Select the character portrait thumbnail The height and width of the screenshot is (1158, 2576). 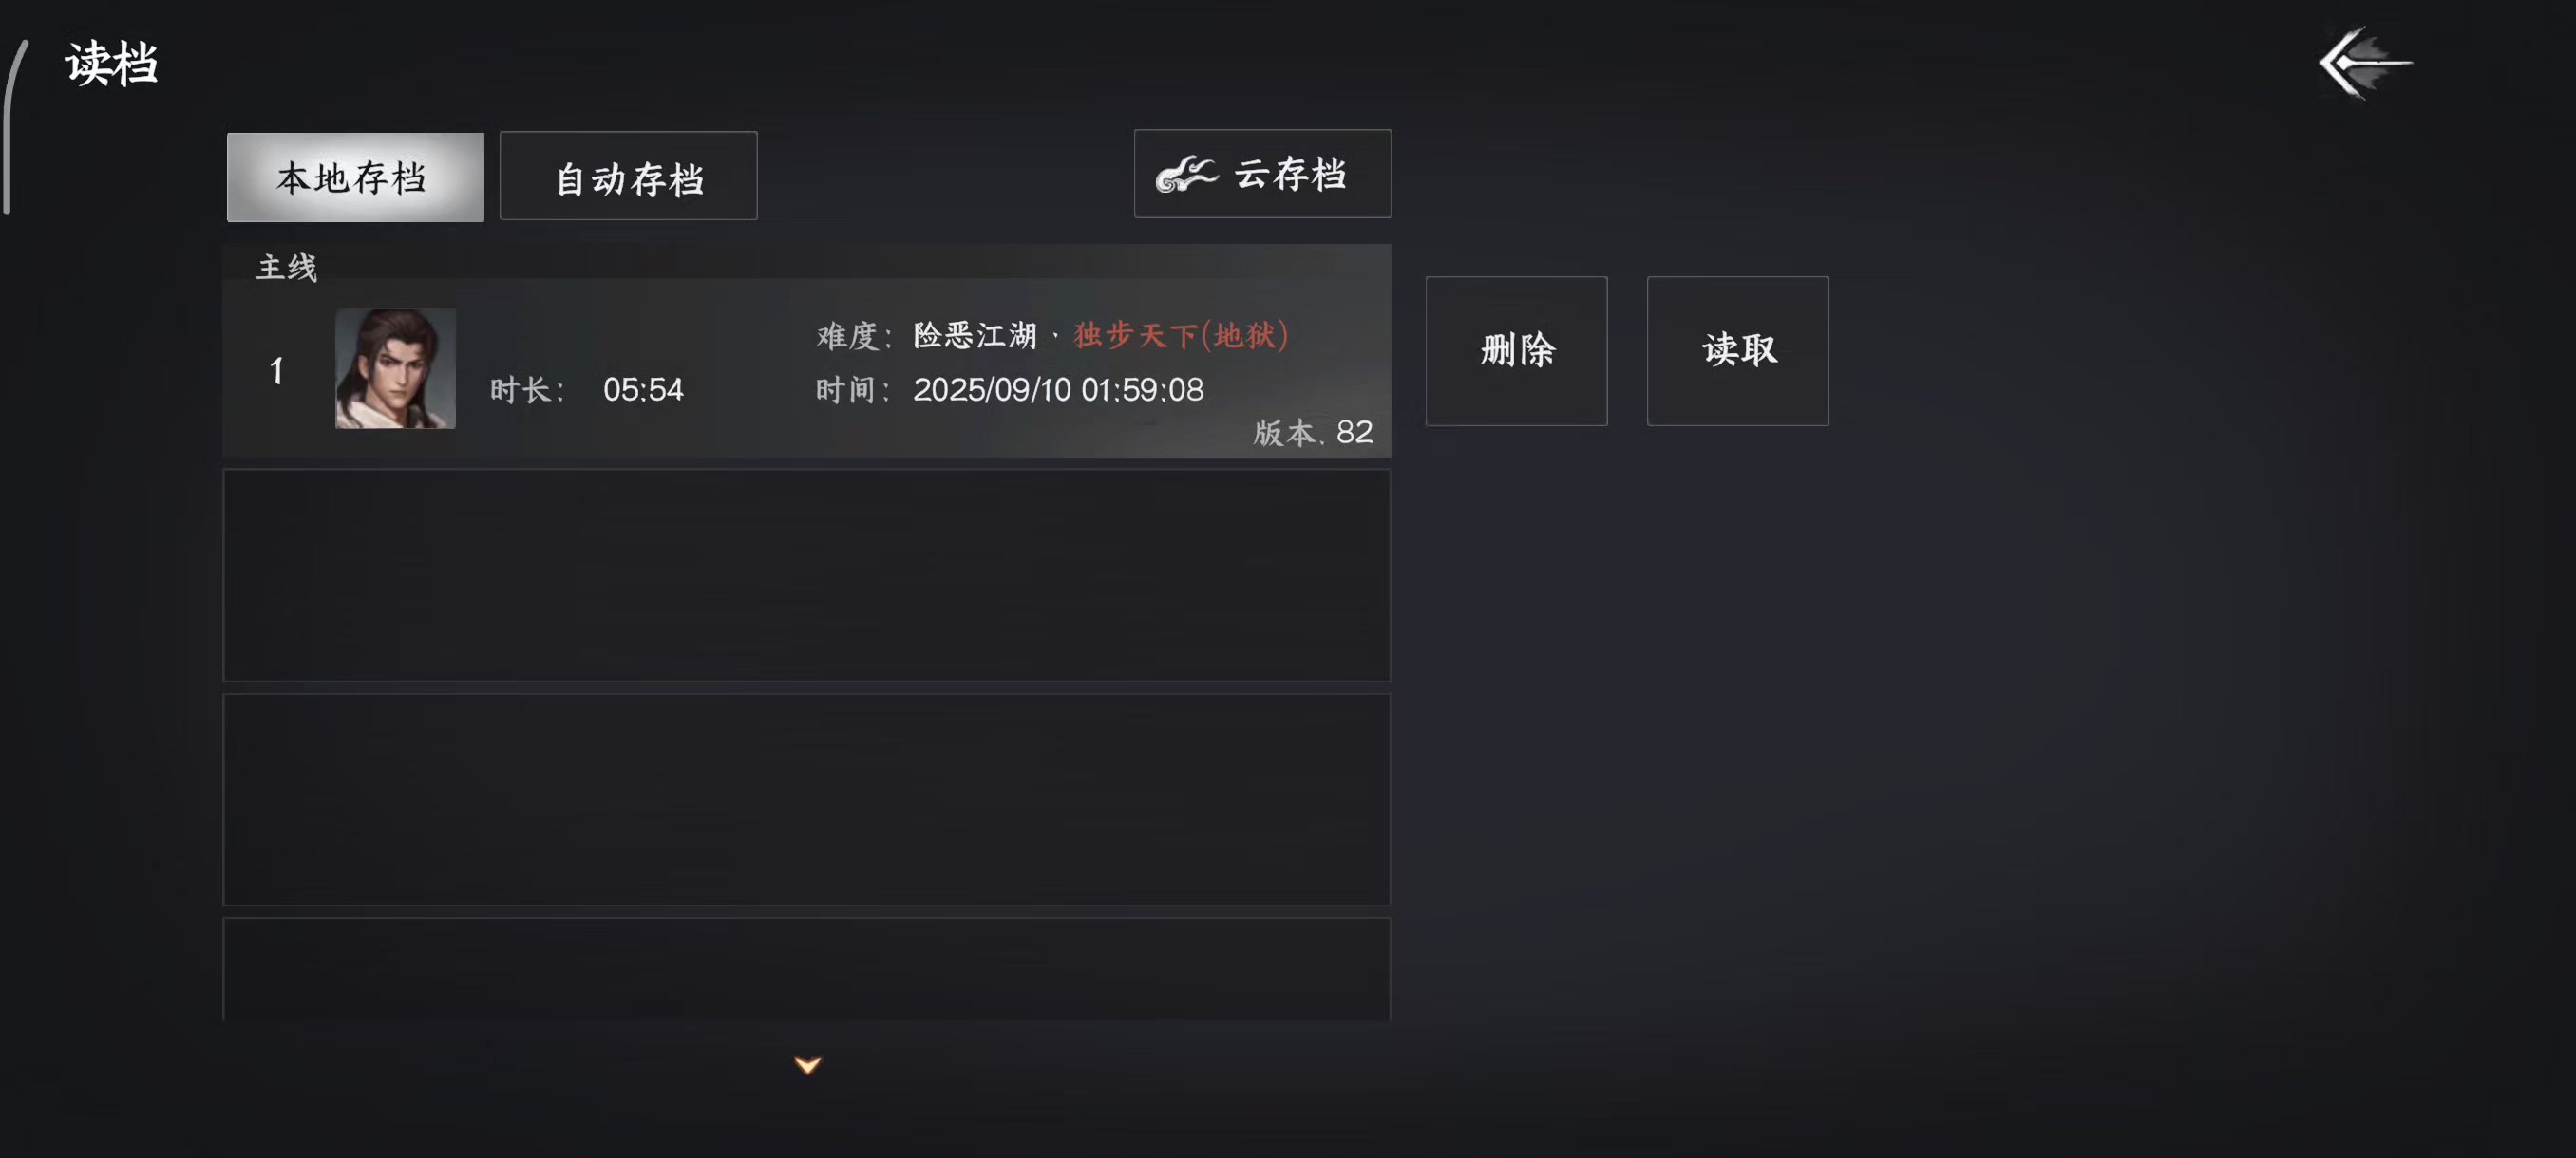(x=395, y=368)
